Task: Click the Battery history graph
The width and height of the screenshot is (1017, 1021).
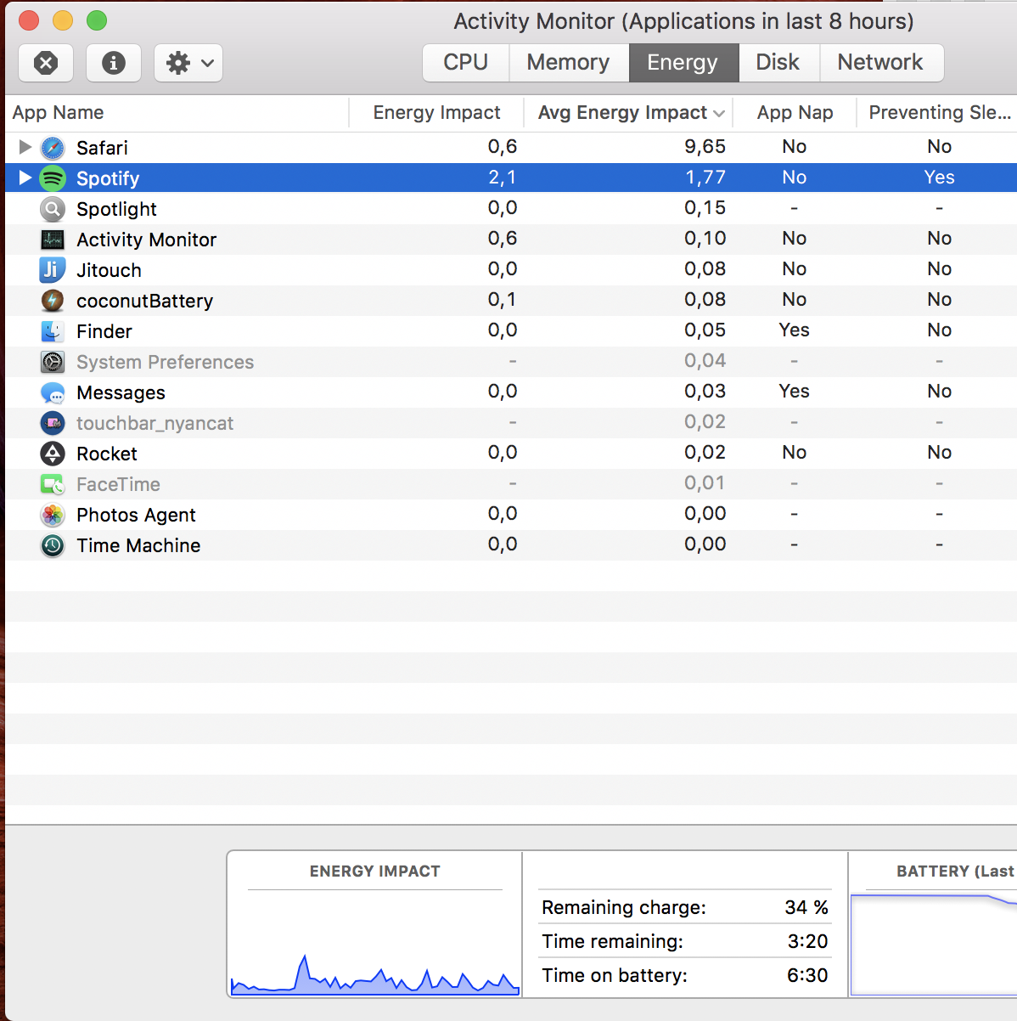Action: coord(934,943)
